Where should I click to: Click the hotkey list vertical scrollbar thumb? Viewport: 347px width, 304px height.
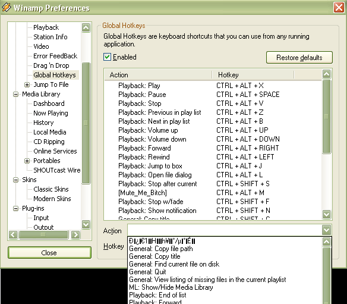pos(327,117)
